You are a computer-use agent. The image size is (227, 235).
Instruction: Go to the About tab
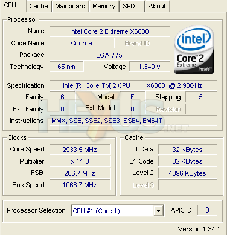pyautogui.click(x=157, y=6)
